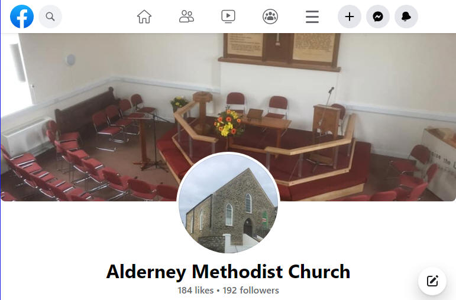
Task: Click the wall plaque boards in cover photo
Action: (280, 50)
